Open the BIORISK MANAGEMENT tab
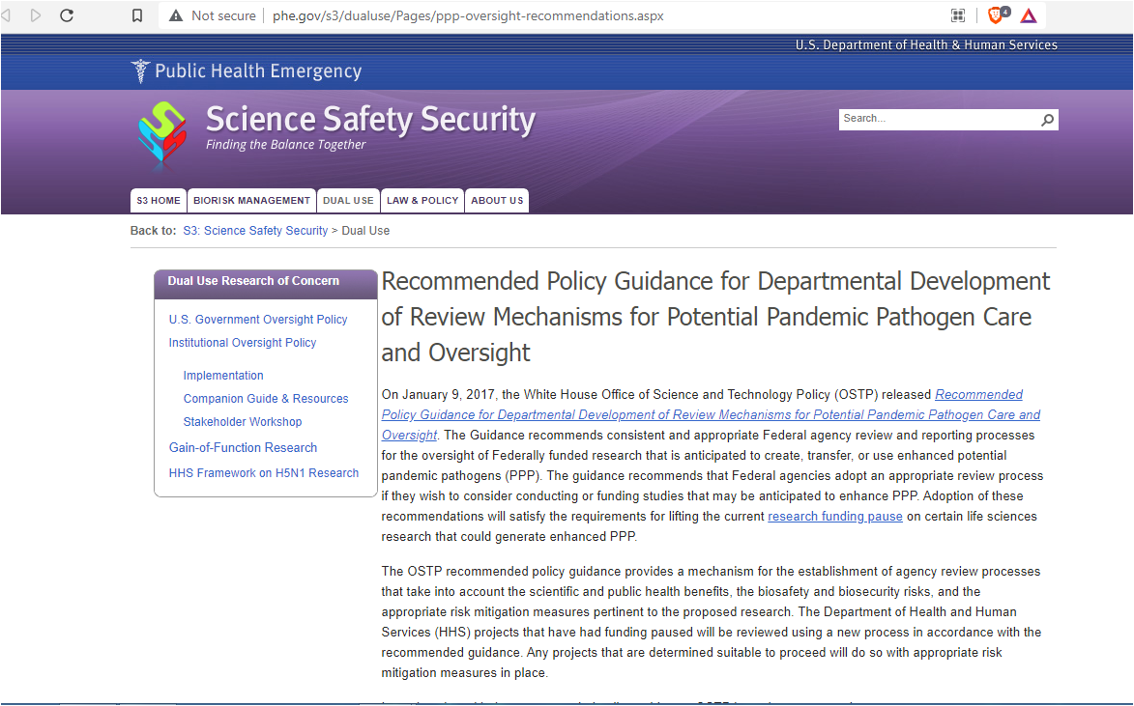The image size is (1134, 706). [251, 200]
